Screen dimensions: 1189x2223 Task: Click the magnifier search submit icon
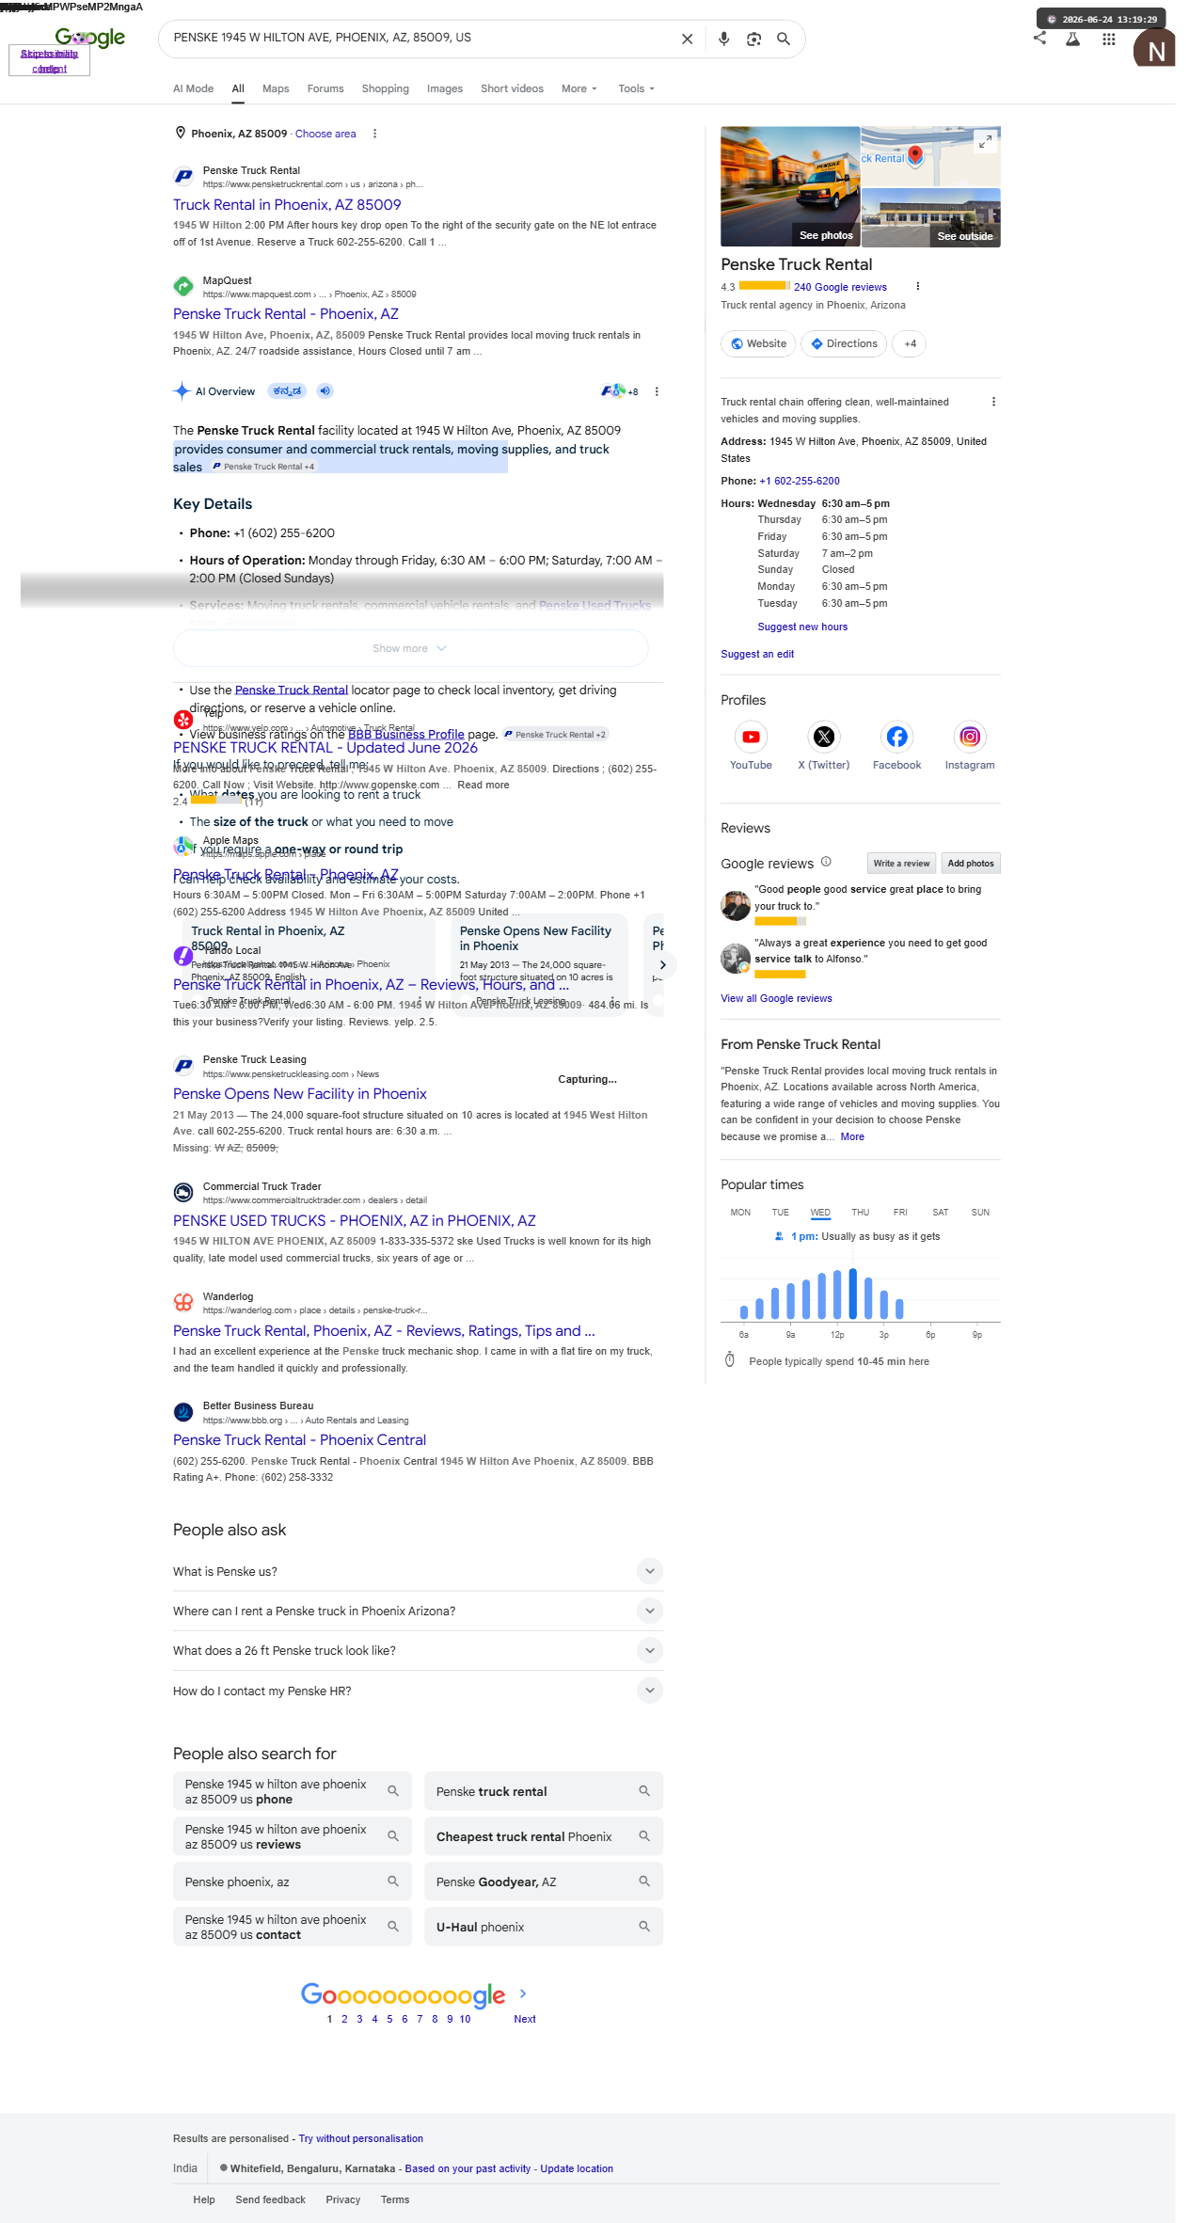click(783, 39)
